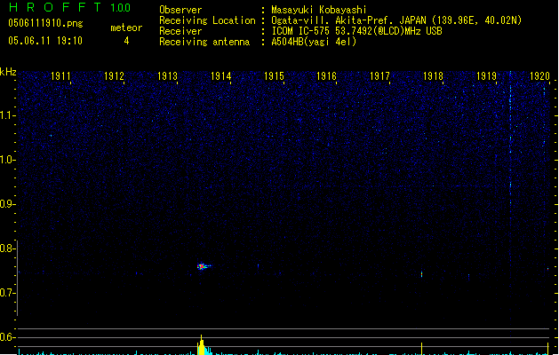Click the meteor count value 4
Viewport: 559px width, 355px height.
point(126,41)
